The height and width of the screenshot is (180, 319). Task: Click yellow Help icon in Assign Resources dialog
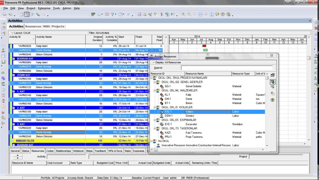click(273, 100)
